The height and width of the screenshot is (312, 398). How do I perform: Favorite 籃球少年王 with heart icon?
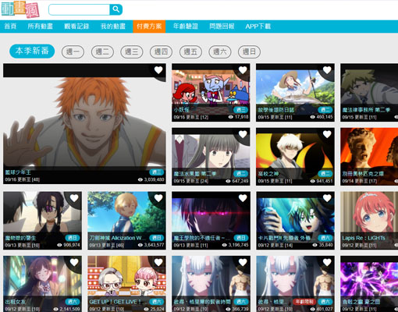coord(158,70)
